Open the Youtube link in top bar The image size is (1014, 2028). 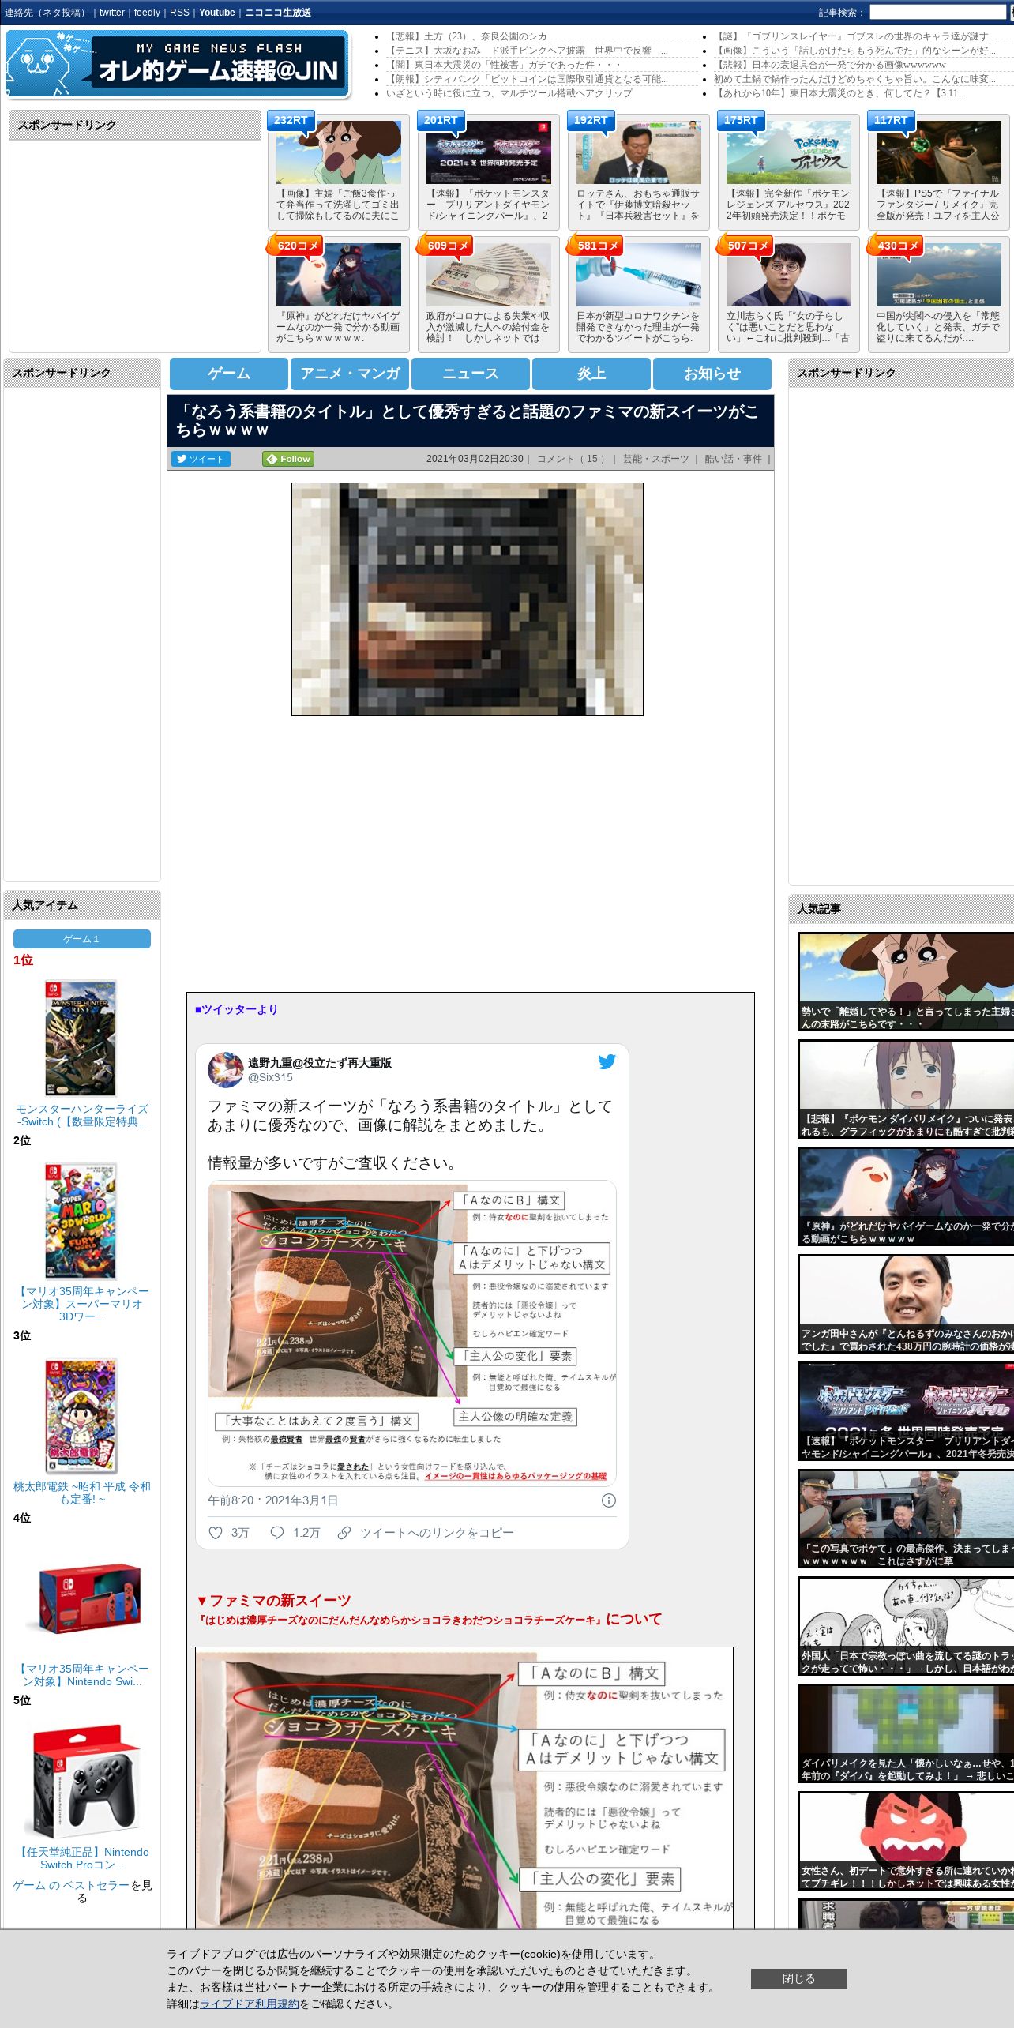pos(216,13)
